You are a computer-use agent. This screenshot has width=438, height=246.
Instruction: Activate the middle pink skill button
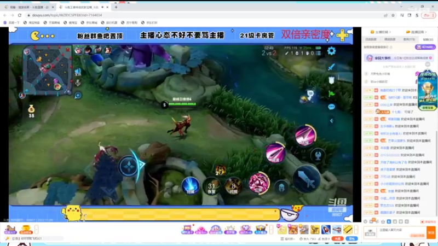[x=275, y=153]
